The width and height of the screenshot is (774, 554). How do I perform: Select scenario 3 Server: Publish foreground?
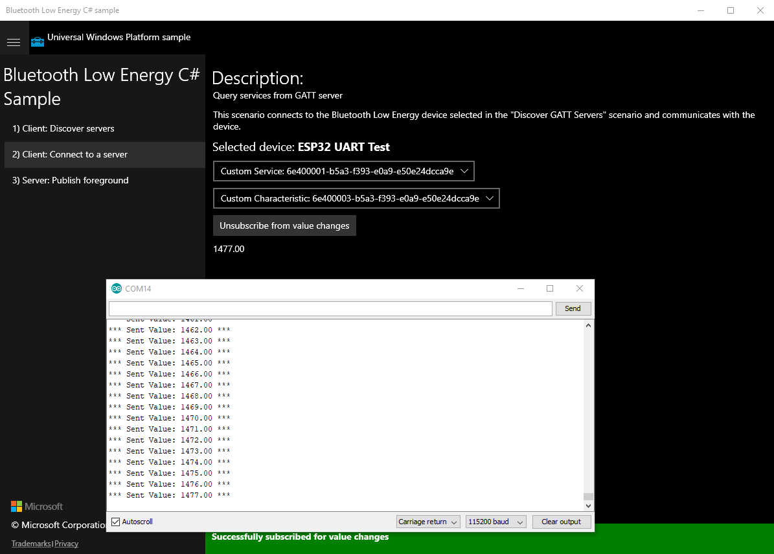tap(105, 180)
